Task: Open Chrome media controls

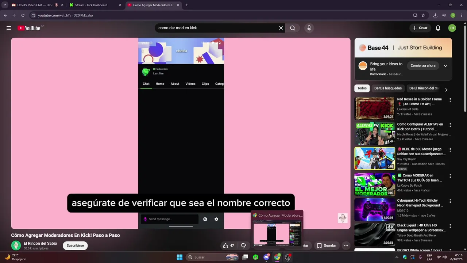Action: [x=444, y=15]
